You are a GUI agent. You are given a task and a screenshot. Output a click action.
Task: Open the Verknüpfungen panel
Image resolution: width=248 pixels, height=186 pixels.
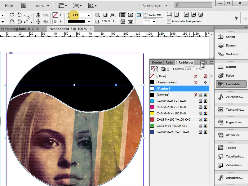(231, 54)
